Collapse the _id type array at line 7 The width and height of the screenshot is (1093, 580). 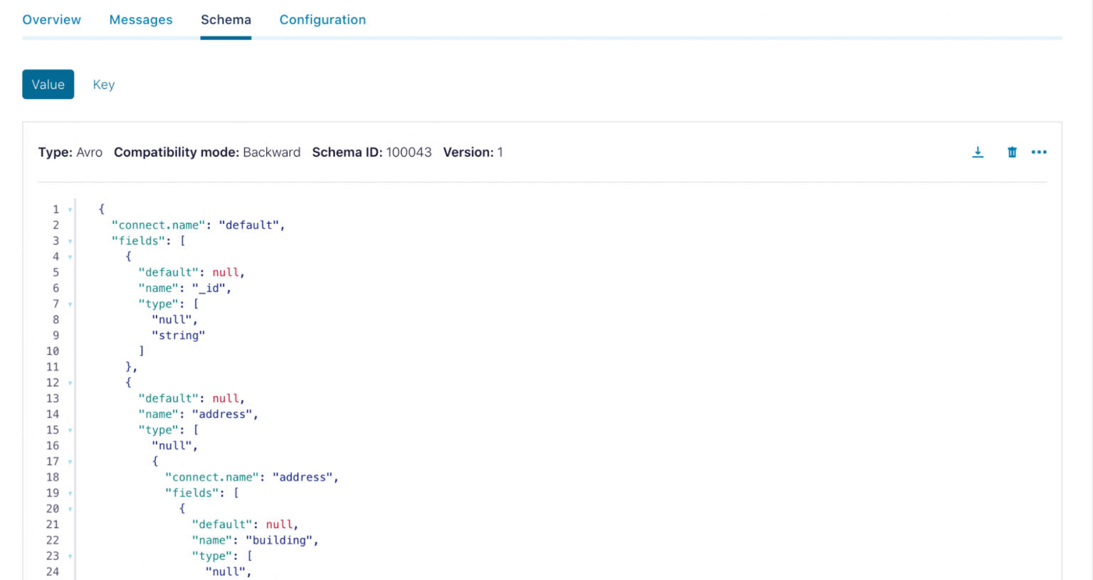click(70, 304)
